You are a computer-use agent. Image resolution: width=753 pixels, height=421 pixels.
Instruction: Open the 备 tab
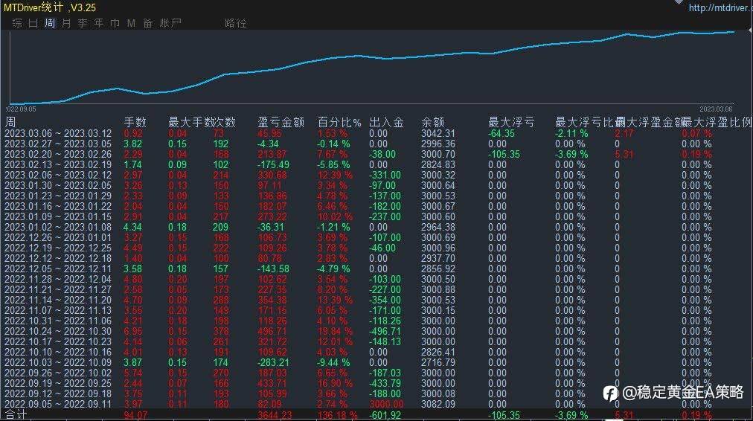click(x=148, y=23)
